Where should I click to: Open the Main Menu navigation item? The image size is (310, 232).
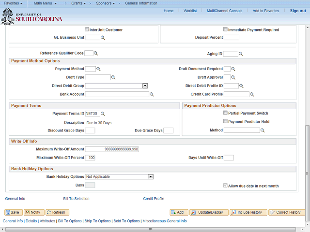click(x=45, y=3)
